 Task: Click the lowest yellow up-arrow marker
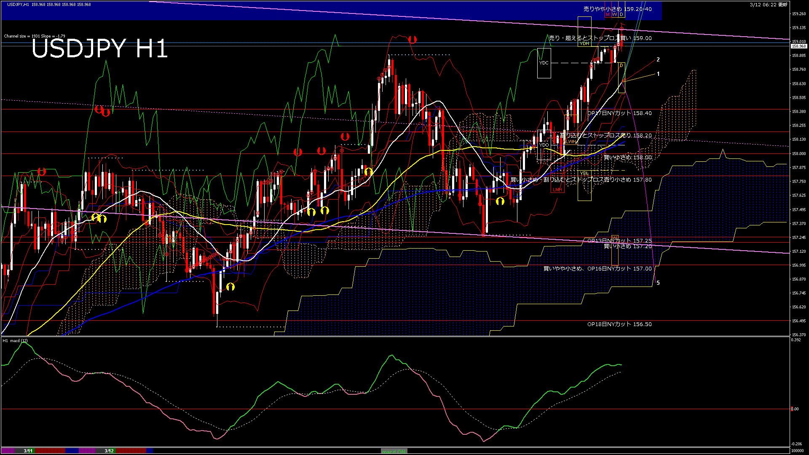tap(230, 287)
